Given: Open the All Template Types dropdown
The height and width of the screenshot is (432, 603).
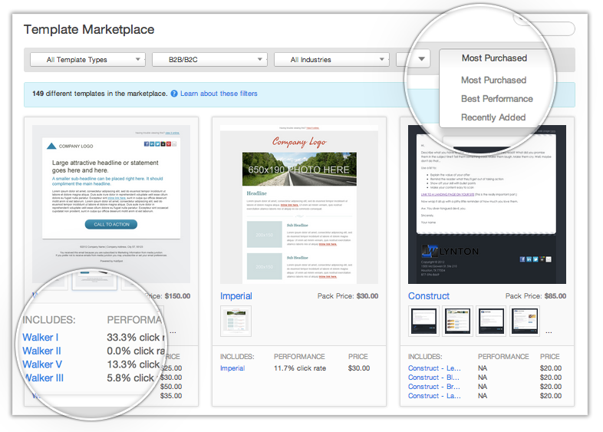Looking at the screenshot, I should (x=87, y=60).
